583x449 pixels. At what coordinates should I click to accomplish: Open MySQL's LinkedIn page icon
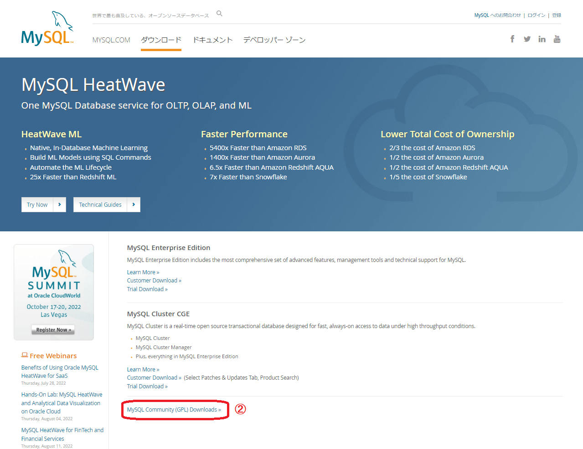(542, 39)
